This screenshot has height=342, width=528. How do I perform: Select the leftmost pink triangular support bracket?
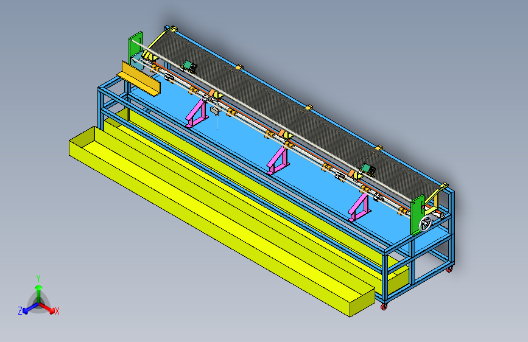click(197, 113)
